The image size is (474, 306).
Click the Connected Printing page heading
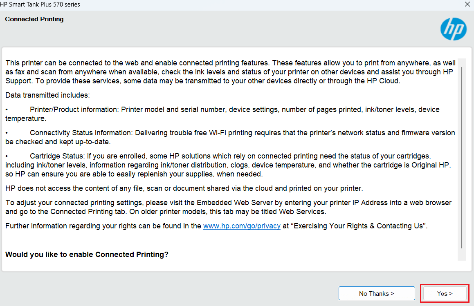[34, 19]
